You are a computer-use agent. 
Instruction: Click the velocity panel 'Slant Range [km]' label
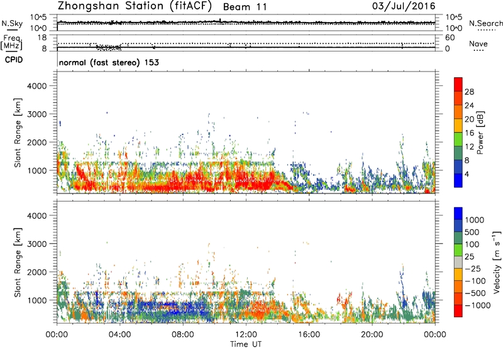click(x=18, y=262)
